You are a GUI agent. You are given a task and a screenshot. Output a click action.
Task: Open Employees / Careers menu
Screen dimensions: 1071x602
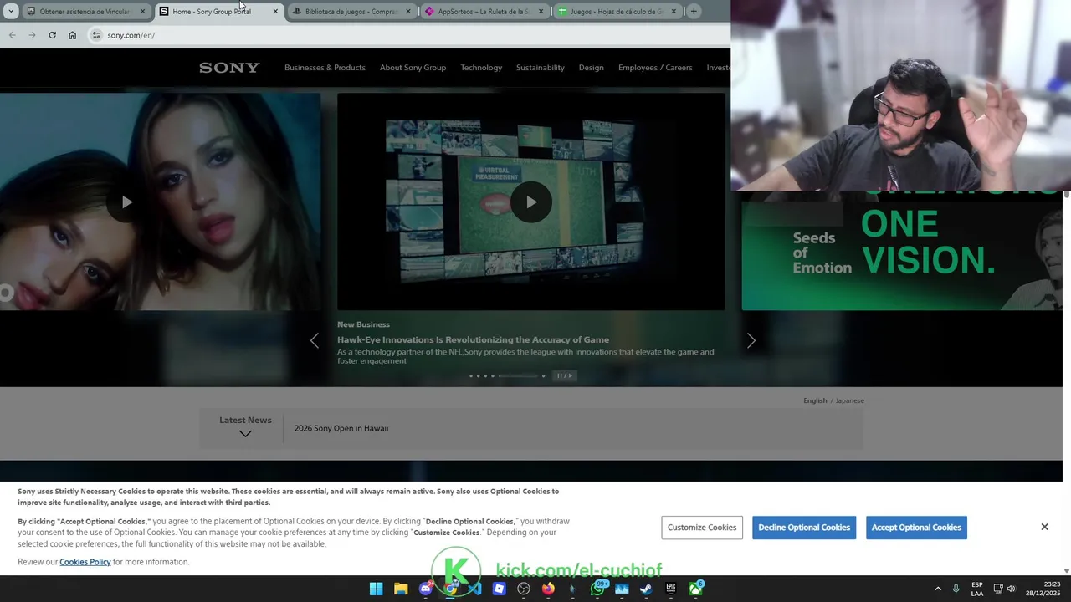[655, 68]
